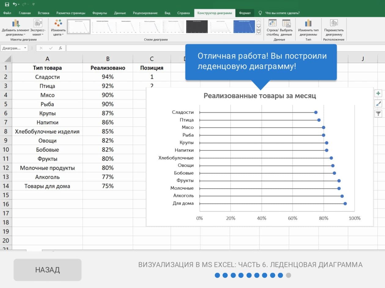
Task: Switch to the Вид tab
Action: (167, 13)
